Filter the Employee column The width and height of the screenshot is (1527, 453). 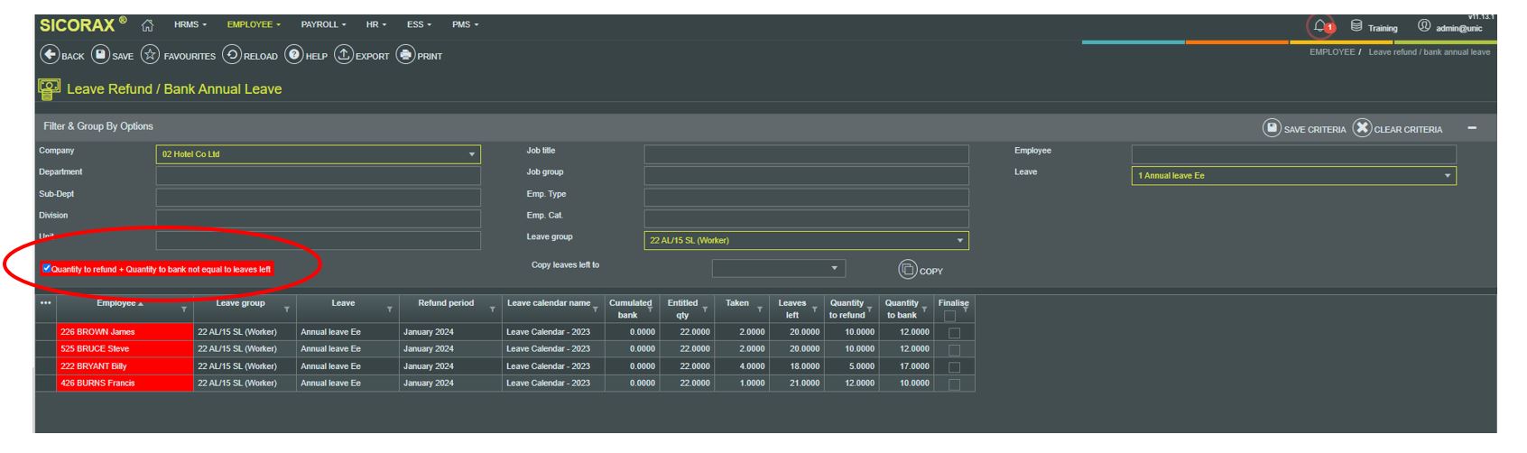184,310
